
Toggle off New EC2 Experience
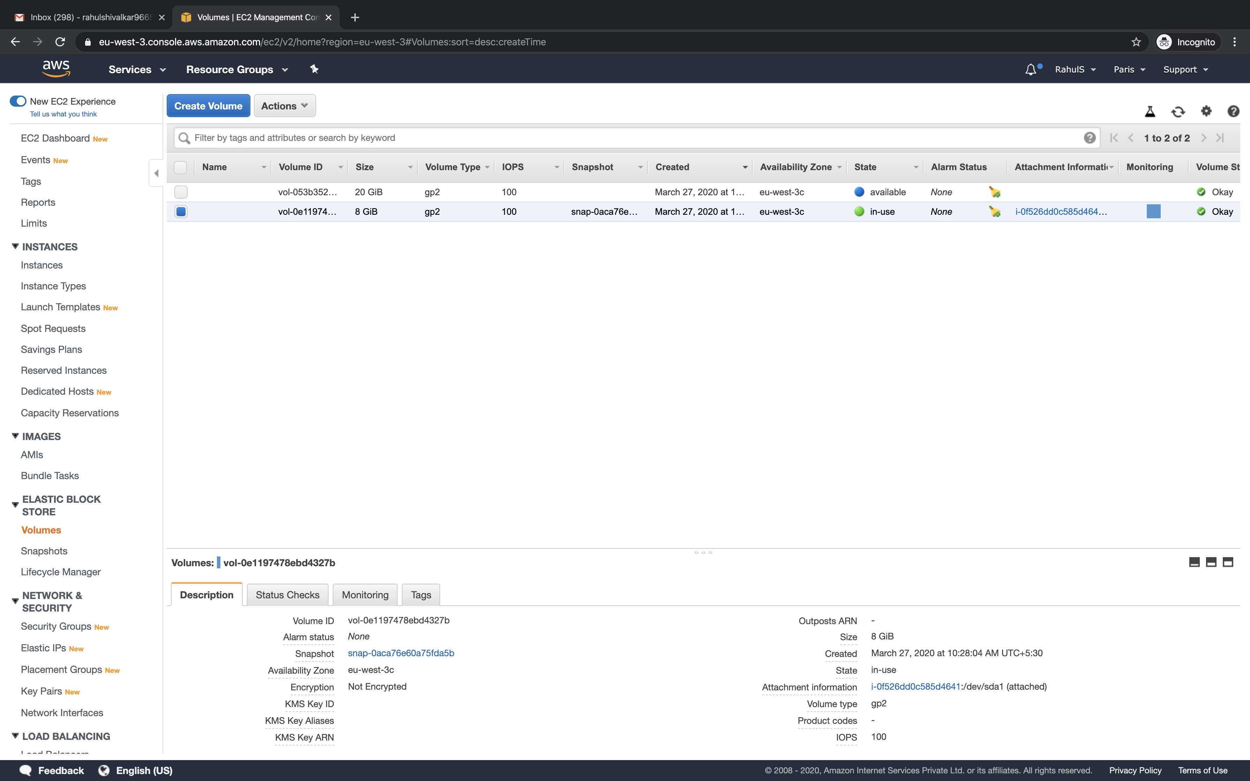click(x=18, y=101)
